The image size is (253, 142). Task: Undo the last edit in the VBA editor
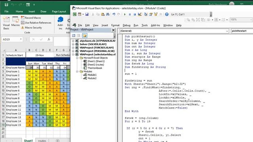114,14
